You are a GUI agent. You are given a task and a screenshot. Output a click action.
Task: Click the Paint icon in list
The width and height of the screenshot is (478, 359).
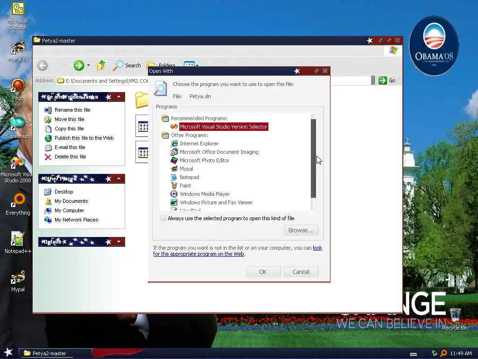click(174, 186)
